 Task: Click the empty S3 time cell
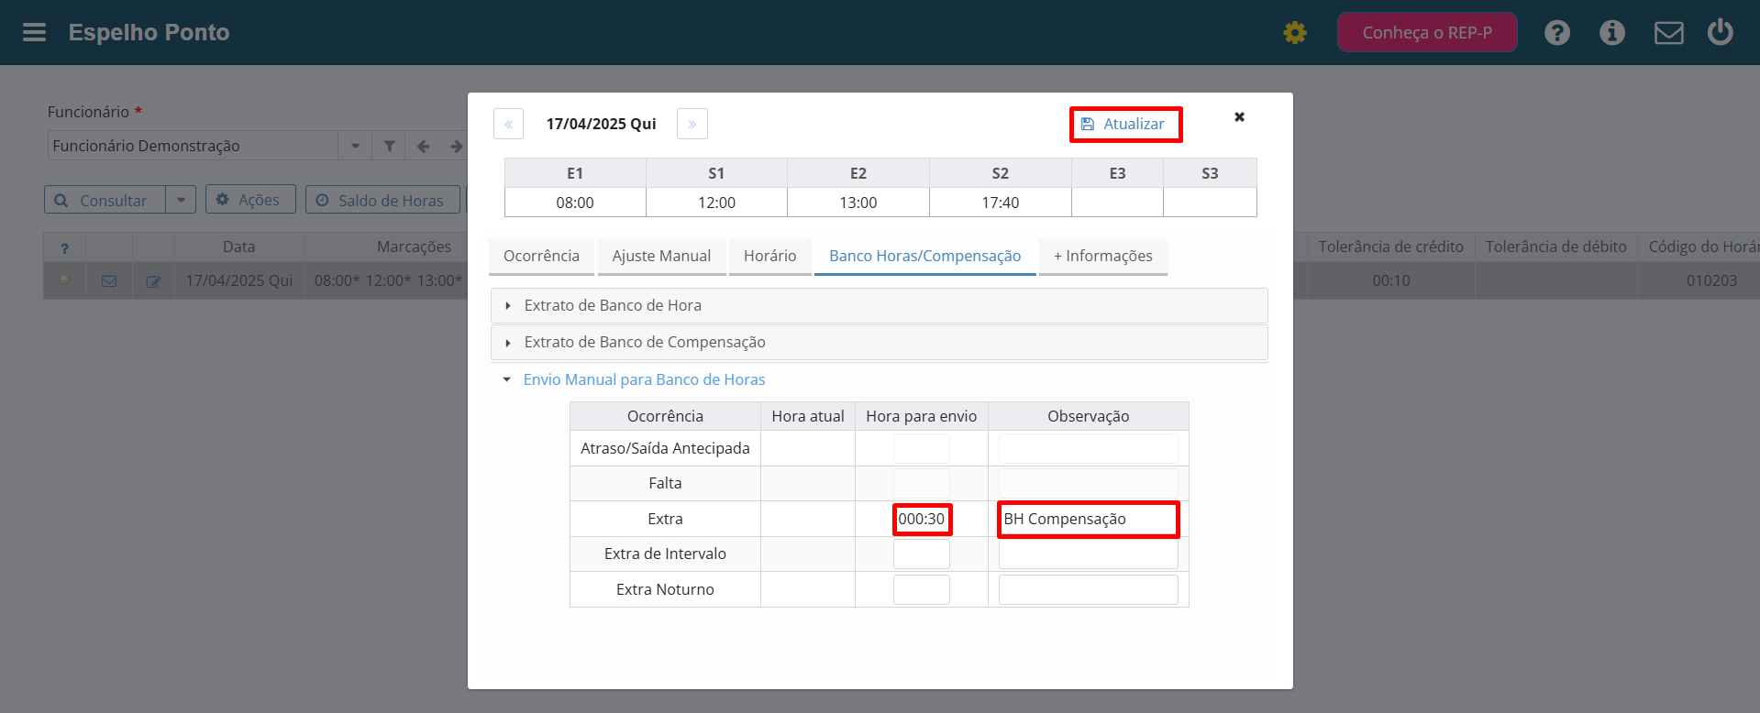[1210, 203]
